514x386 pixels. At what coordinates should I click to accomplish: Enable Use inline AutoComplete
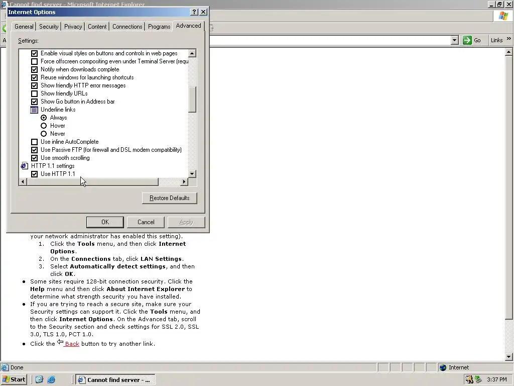[35, 142]
